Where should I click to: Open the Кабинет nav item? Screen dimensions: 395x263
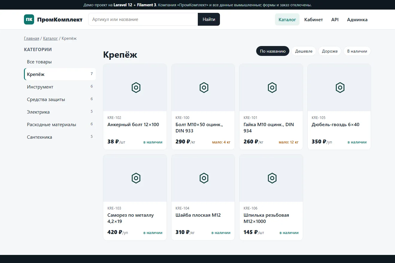coord(314,19)
